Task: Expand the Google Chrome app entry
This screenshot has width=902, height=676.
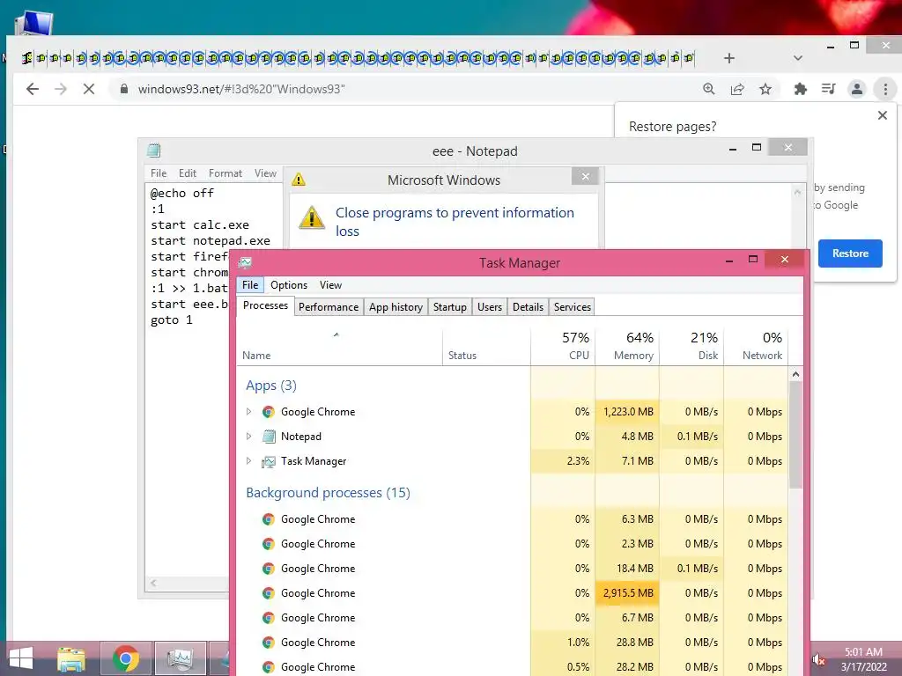Action: pos(248,412)
